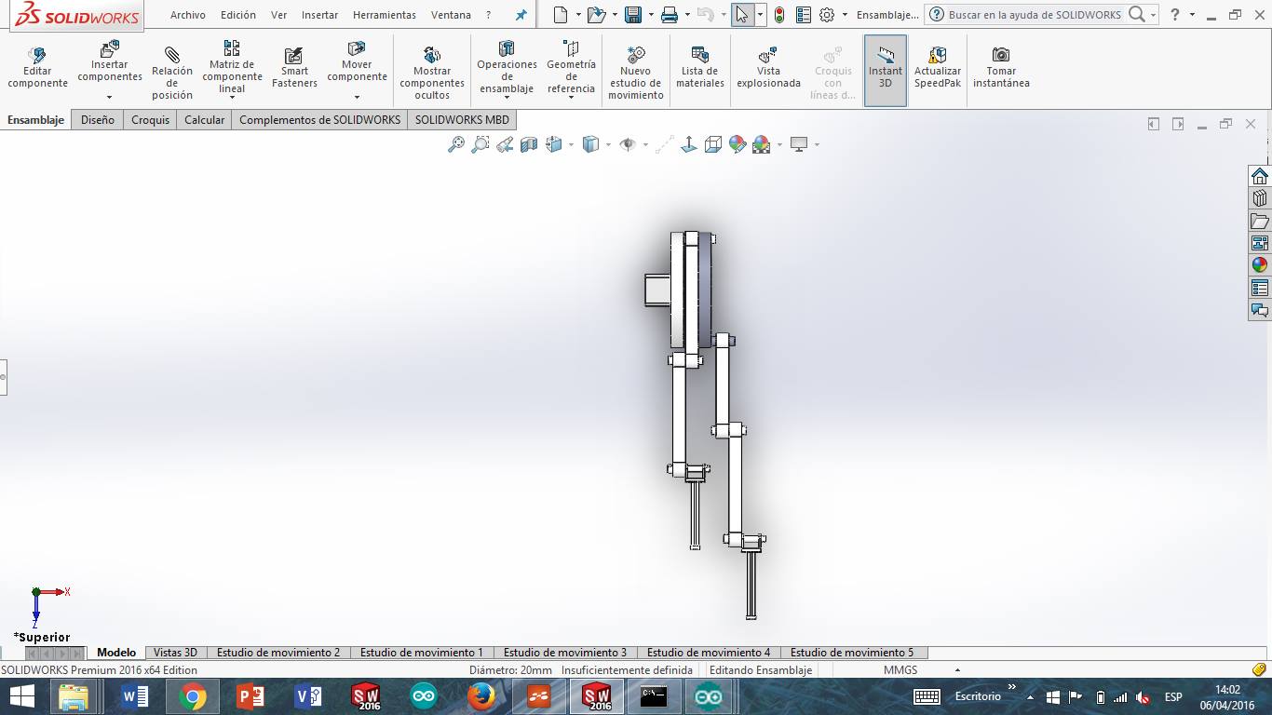Screen dimensions: 1272x715
Task: Expand Matriz de componente lineal dropdown arrow
Action: (232, 98)
